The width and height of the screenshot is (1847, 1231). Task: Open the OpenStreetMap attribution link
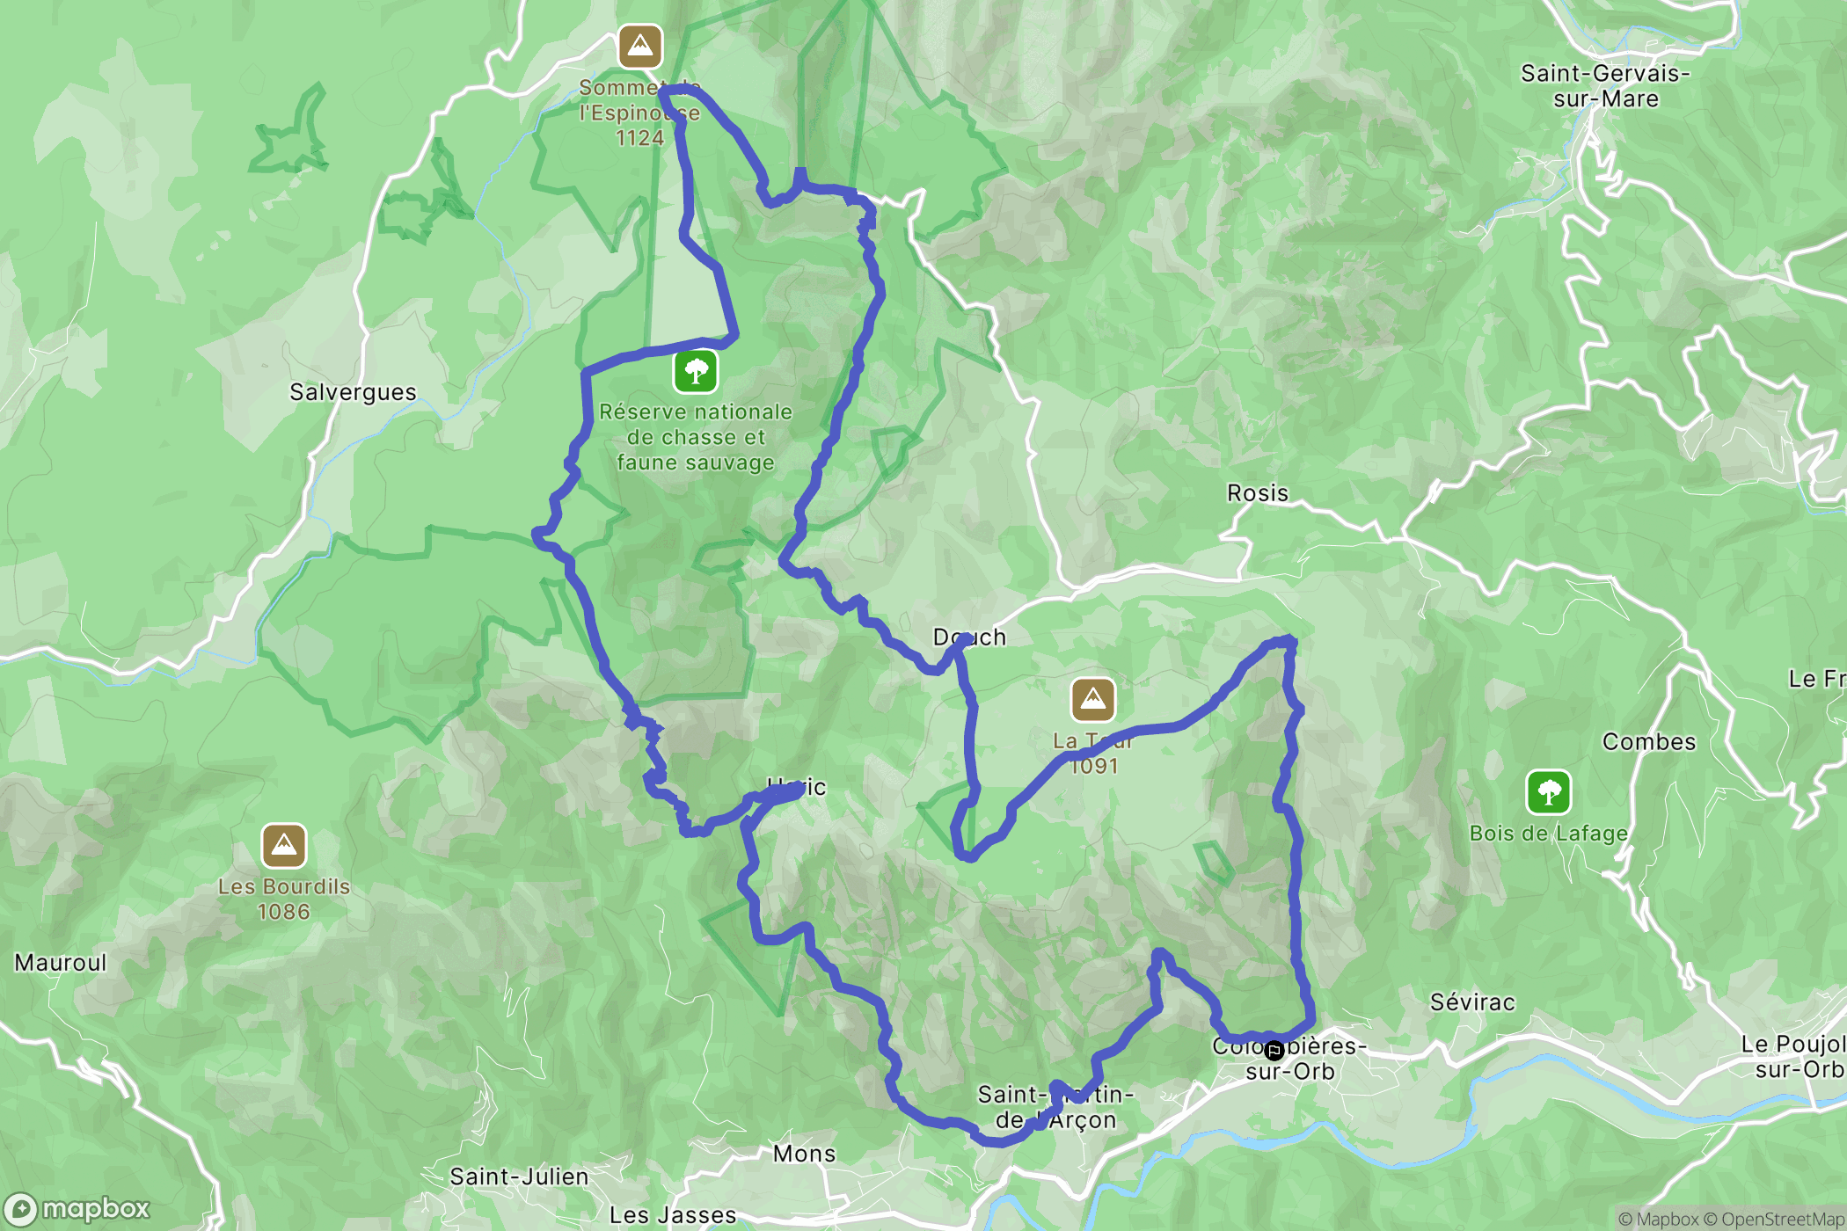coord(1774,1219)
